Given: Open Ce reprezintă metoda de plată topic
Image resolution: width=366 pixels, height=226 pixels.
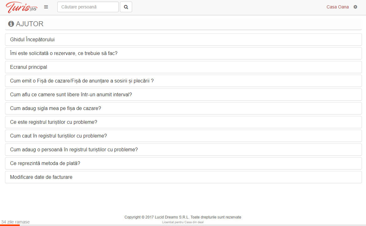Looking at the screenshot, I should pyautogui.click(x=183, y=163).
